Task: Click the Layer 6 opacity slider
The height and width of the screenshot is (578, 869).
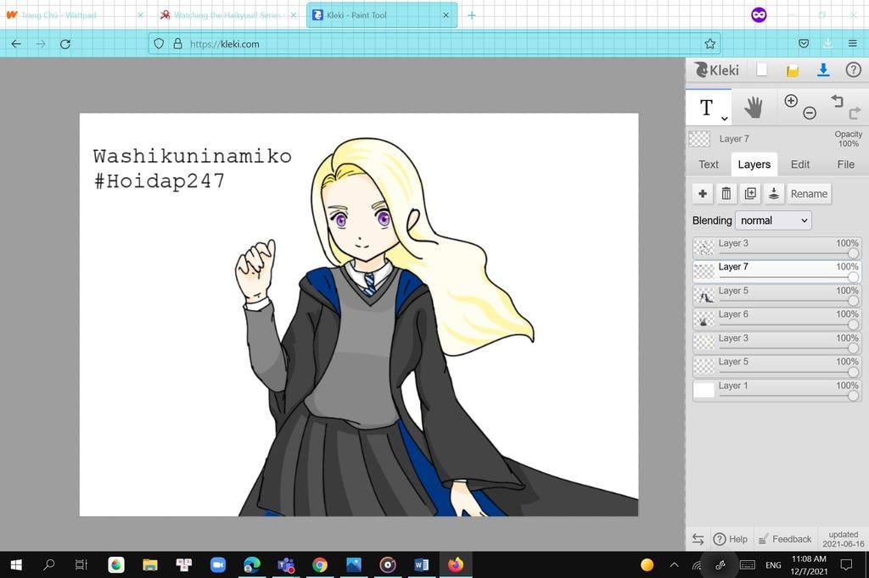Action: [x=788, y=325]
